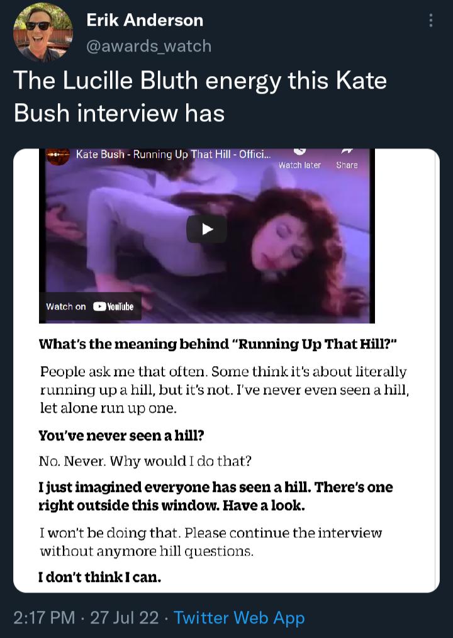Click the Erik Anderson display name
Screen dimensions: 453x638
(x=145, y=20)
